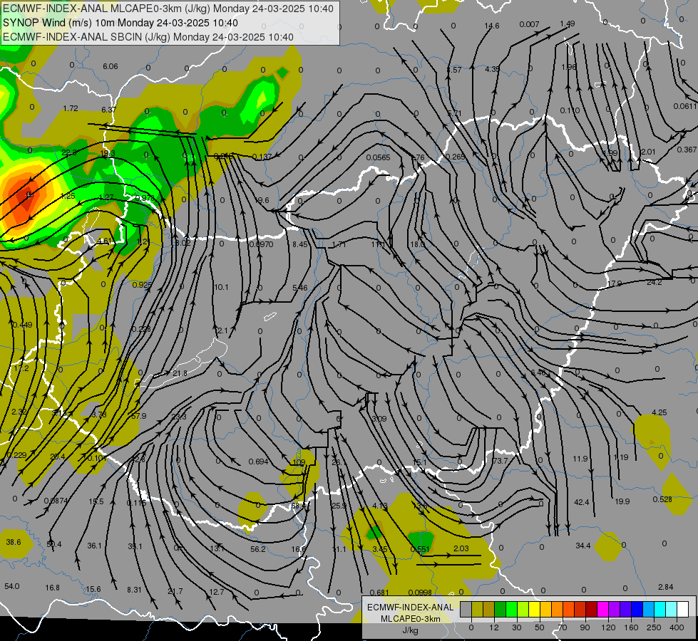The width and height of the screenshot is (698, 641).
Task: Click the map value 8.31
Action: (134, 590)
